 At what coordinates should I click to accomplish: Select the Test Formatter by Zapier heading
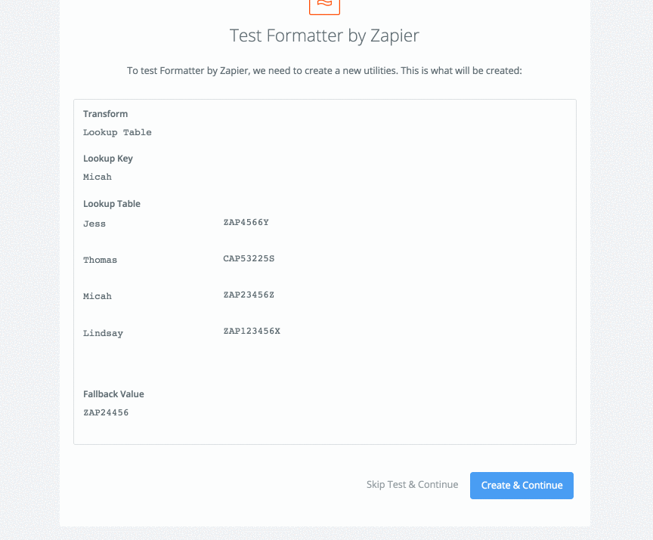324,35
